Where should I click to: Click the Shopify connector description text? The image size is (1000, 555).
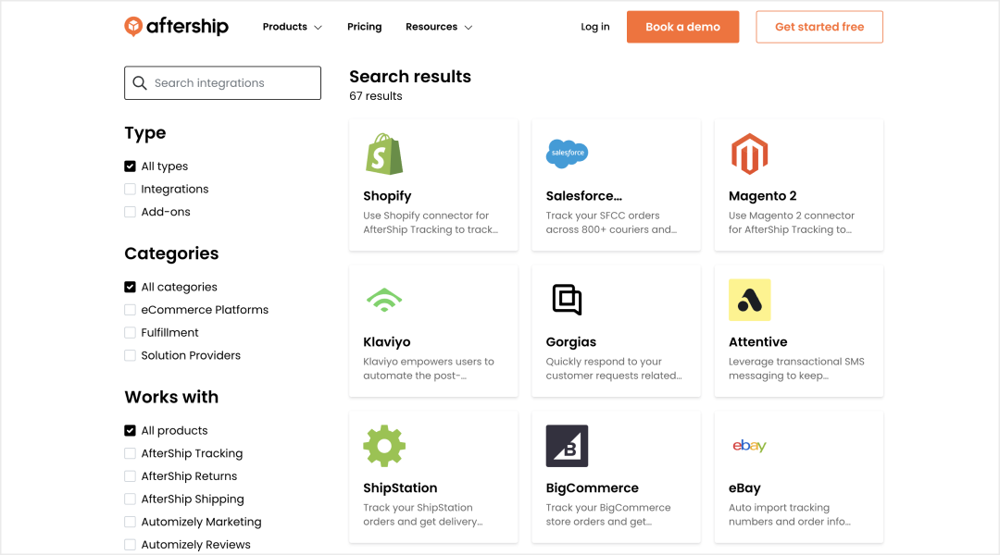(x=431, y=222)
